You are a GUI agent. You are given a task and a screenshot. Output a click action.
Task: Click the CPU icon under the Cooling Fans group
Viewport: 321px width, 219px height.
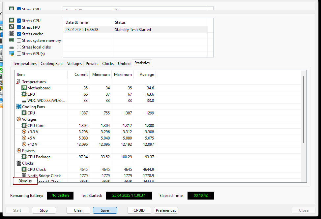click(x=24, y=113)
